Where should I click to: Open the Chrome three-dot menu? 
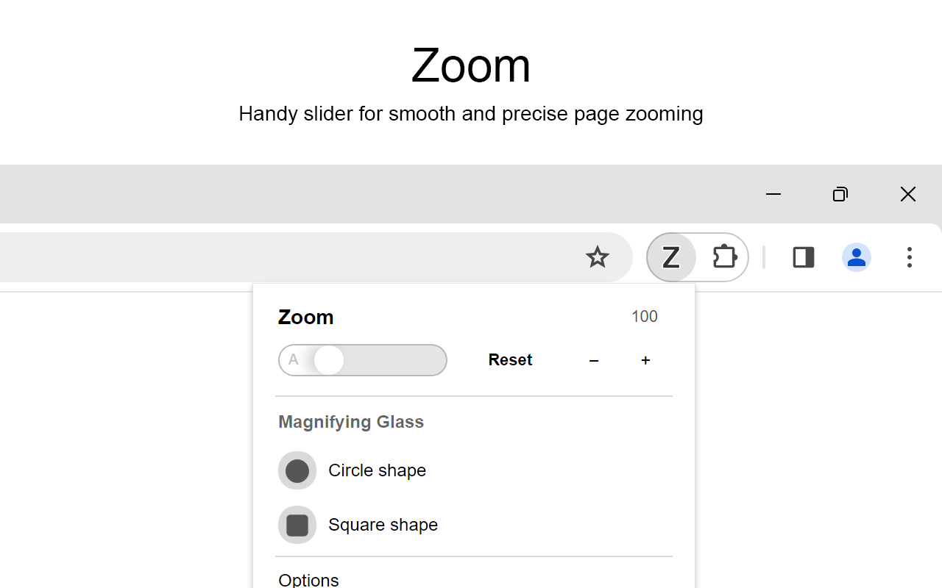(x=910, y=257)
